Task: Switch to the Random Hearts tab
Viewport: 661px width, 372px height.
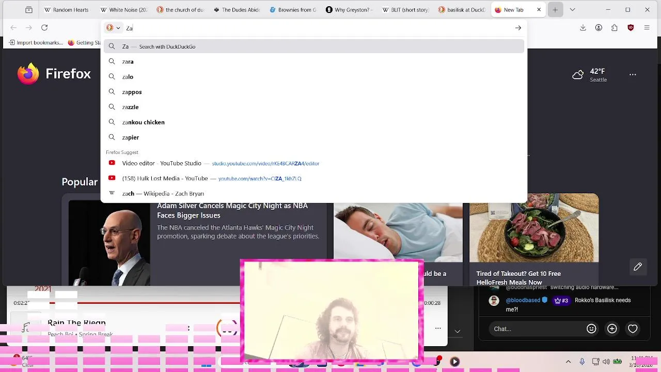Action: [66, 10]
